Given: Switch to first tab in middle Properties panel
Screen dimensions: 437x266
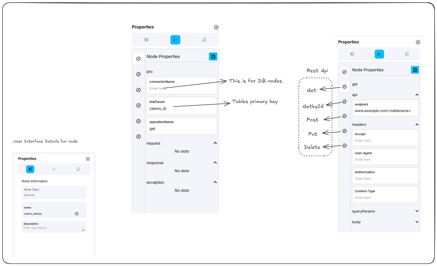Looking at the screenshot, I should [147, 40].
